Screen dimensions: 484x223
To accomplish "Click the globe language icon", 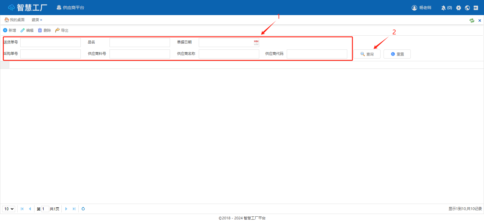I will tap(467, 8).
